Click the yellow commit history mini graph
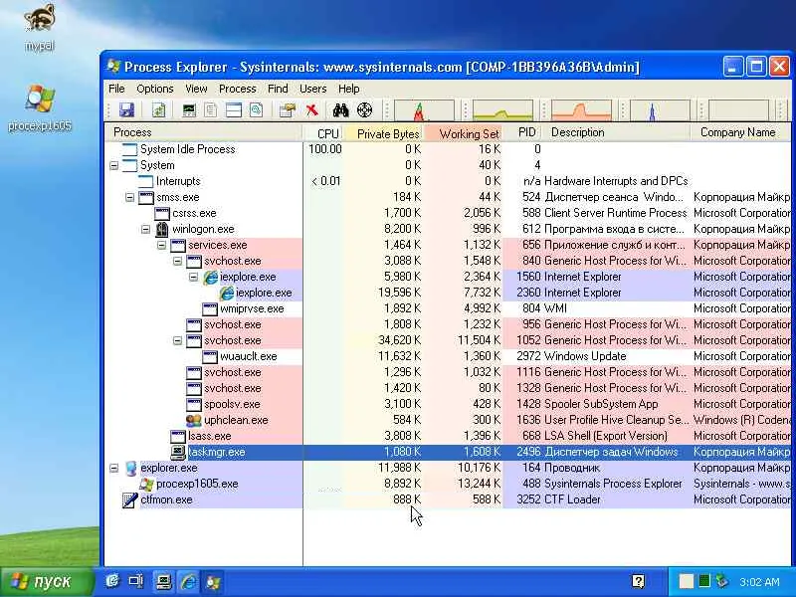Screen dimensions: 796x597 point(502,110)
